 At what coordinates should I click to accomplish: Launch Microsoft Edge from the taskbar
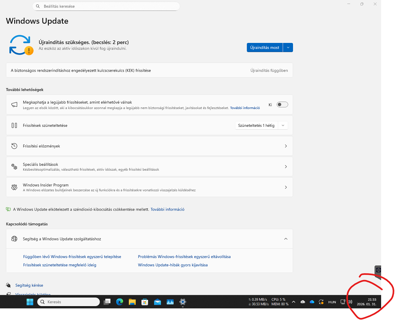pos(120,302)
